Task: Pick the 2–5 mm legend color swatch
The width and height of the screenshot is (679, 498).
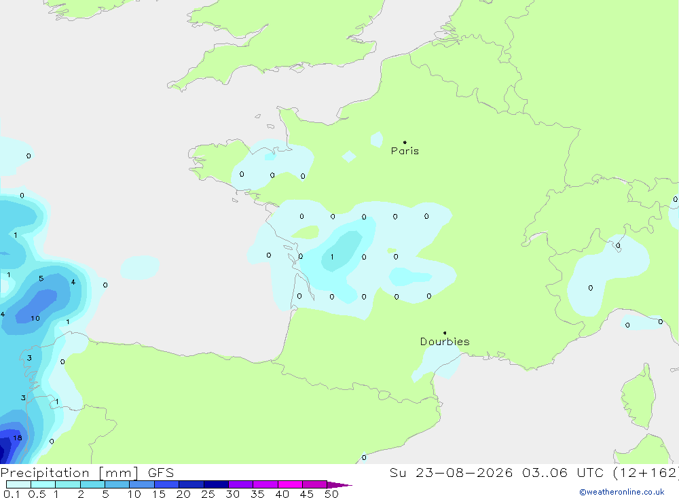Action: (x=92, y=484)
